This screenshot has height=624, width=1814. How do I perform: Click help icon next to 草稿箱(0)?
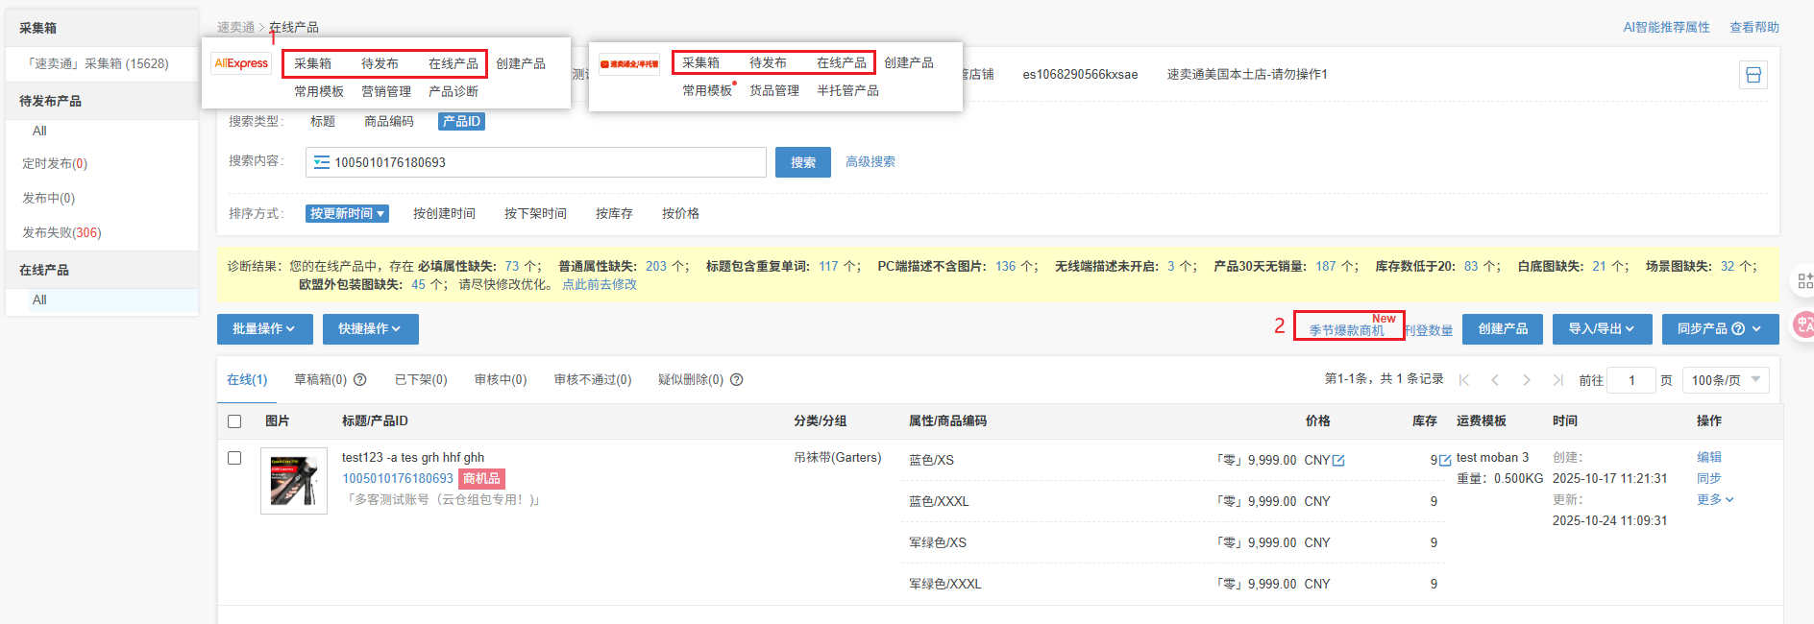click(360, 379)
